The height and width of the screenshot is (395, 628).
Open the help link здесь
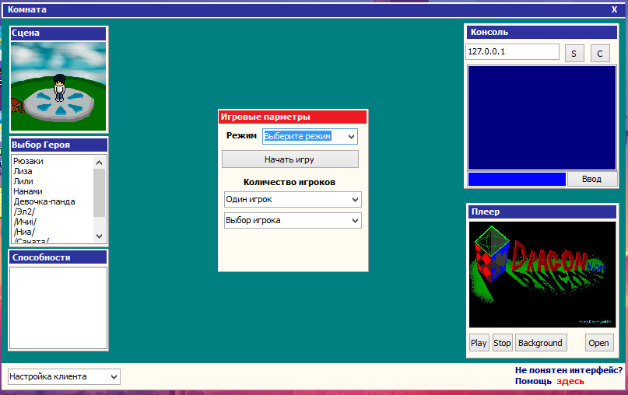570,382
